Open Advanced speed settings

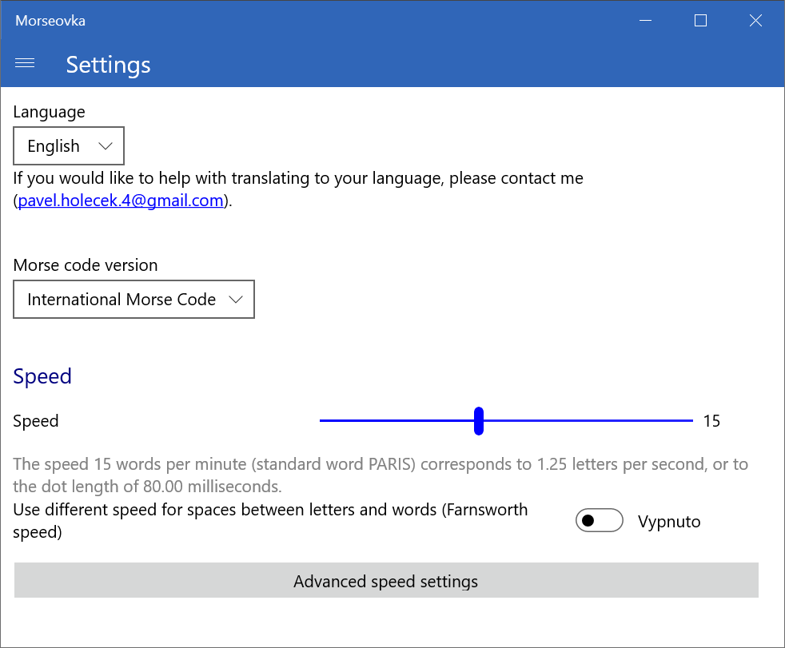[385, 581]
